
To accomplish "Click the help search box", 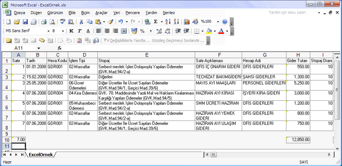I will click(x=292, y=12).
